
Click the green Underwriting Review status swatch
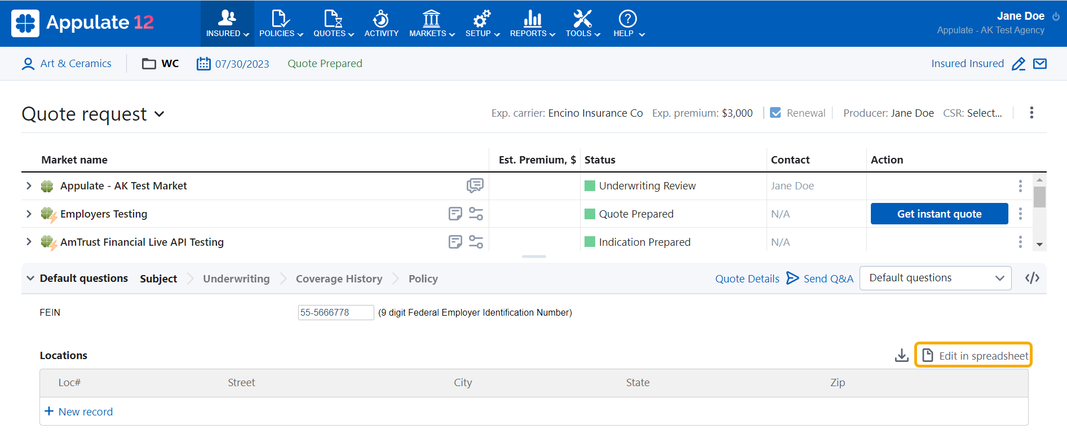(x=590, y=185)
